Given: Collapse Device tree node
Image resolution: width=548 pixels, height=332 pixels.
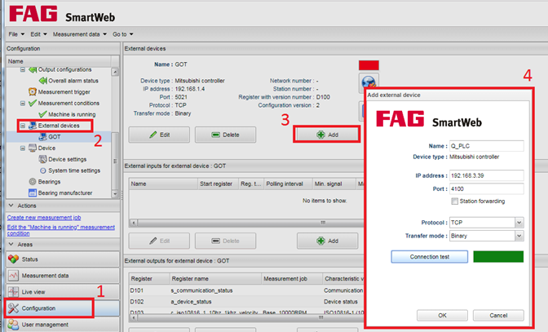Looking at the screenshot, I should point(23,148).
